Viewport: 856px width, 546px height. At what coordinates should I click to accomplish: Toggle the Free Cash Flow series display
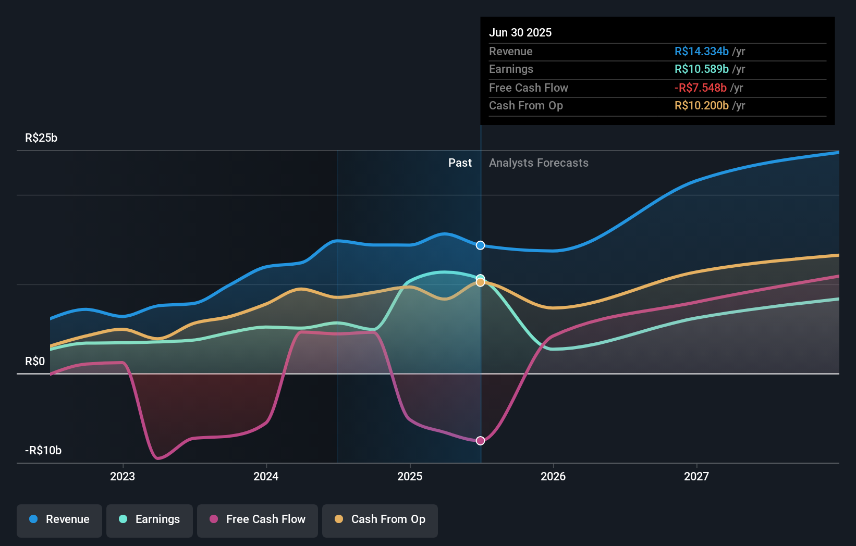pos(258,519)
